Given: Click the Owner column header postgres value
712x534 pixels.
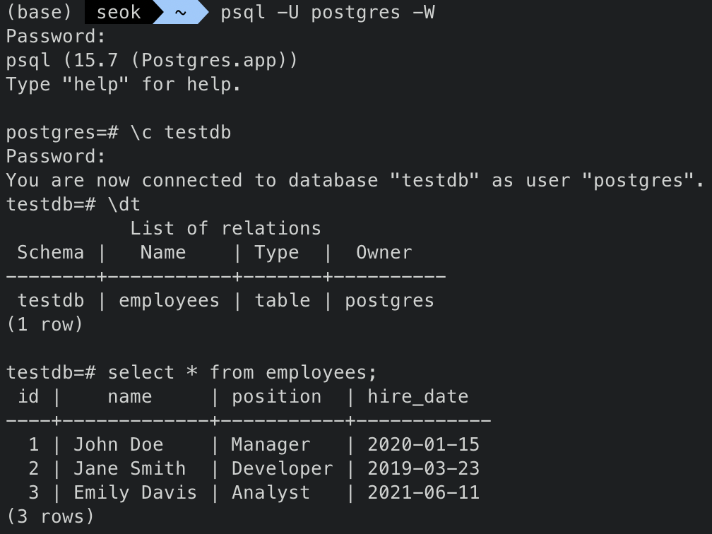Looking at the screenshot, I should tap(388, 300).
